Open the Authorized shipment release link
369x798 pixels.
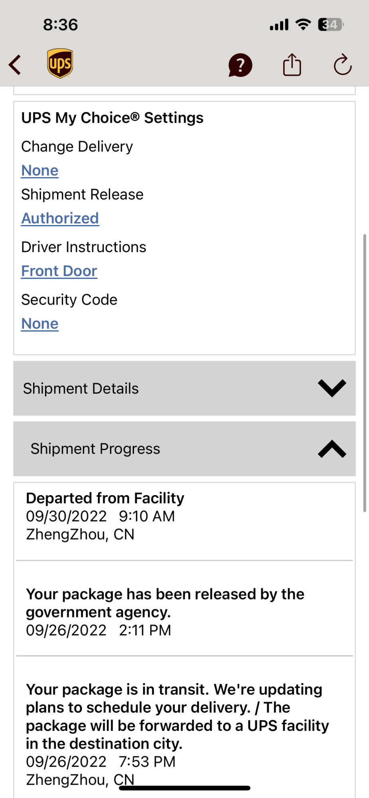click(x=60, y=219)
